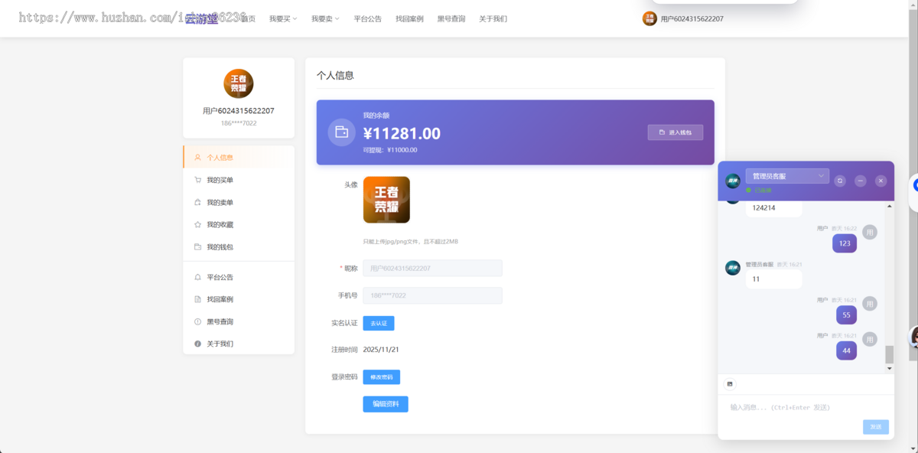918x453 pixels.
Task: Click the chat message input box
Action: 806,407
